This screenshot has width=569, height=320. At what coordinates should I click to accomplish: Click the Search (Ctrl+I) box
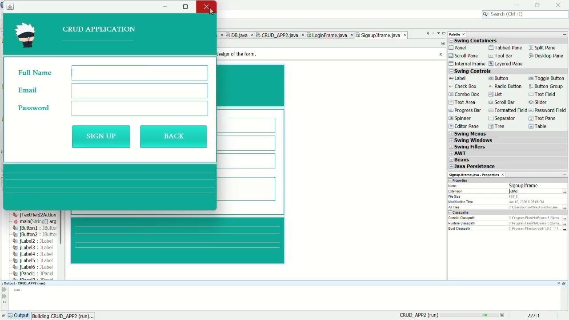click(x=525, y=14)
